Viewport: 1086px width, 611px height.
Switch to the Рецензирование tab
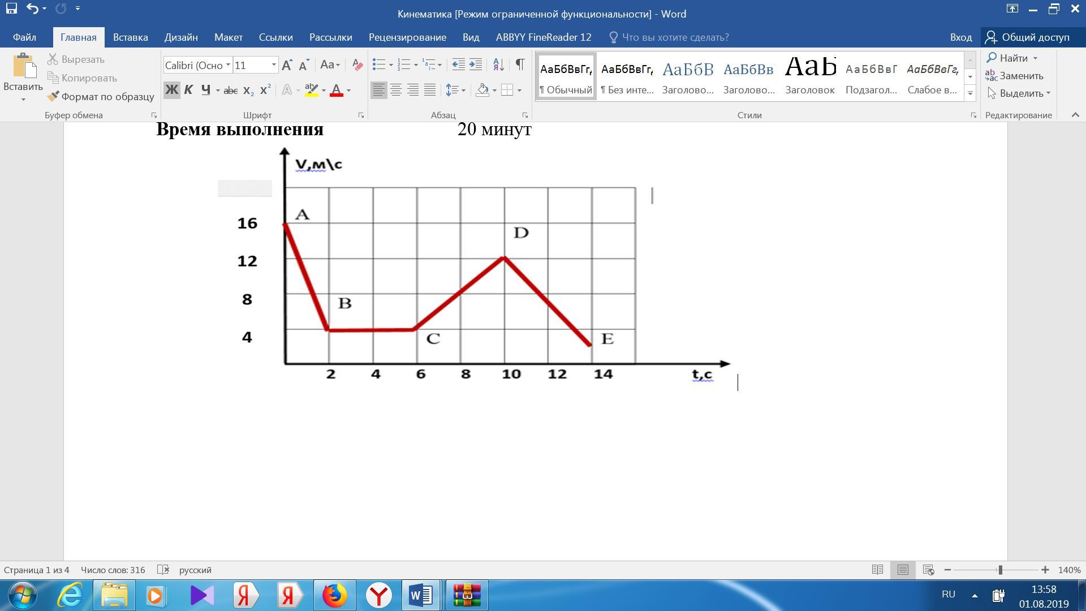point(407,37)
